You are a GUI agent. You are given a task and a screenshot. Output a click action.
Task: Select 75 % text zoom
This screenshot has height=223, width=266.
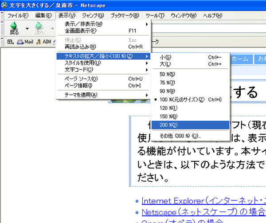coord(190,83)
